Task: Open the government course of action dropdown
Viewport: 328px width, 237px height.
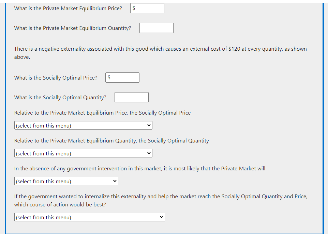Action: (90, 217)
